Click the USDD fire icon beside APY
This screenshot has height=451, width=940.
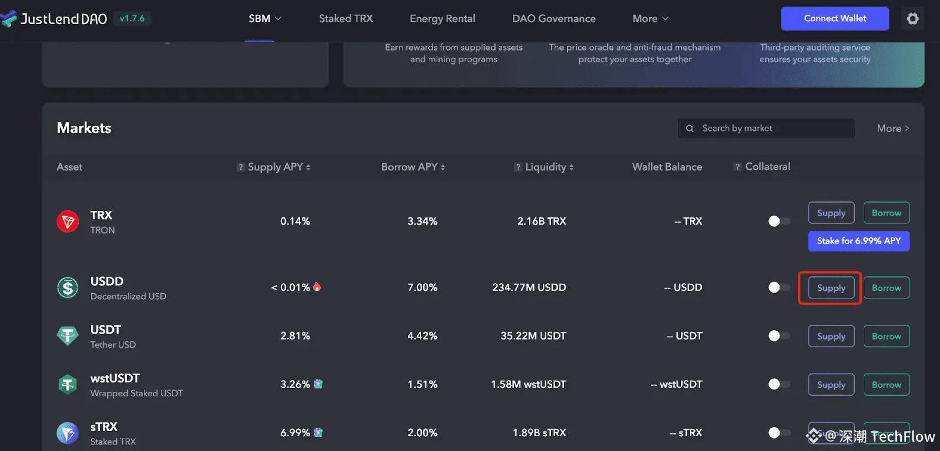point(317,287)
